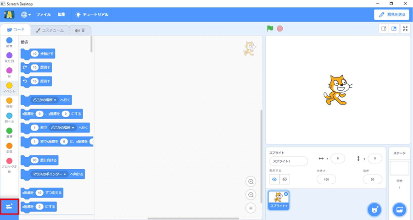
Task: Select the Events (イベント) category circle
Action: (9, 86)
